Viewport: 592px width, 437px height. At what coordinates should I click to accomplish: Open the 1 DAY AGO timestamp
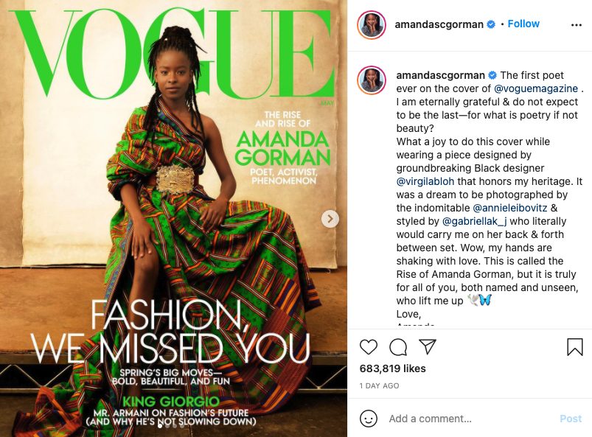click(x=379, y=385)
